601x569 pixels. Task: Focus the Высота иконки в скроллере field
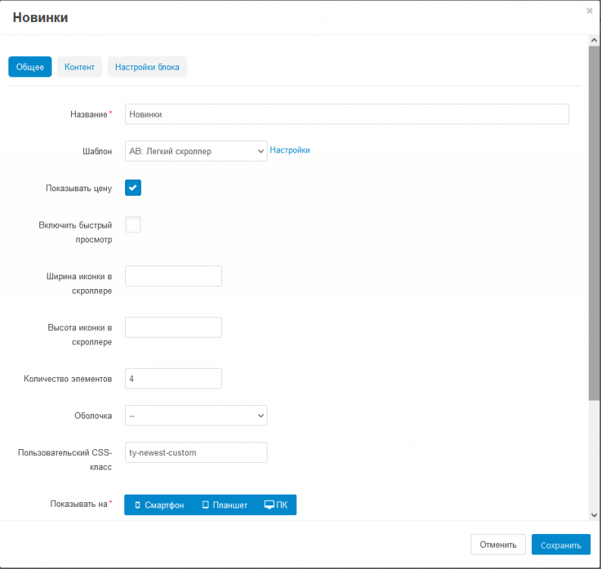click(x=173, y=327)
